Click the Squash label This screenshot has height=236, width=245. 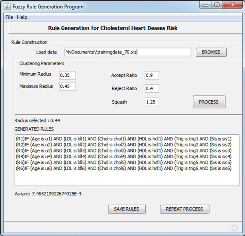coord(119,102)
